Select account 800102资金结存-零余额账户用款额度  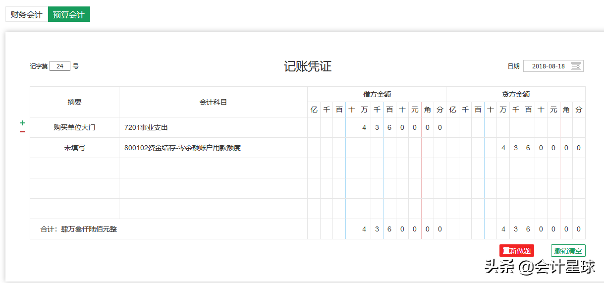[x=213, y=148]
